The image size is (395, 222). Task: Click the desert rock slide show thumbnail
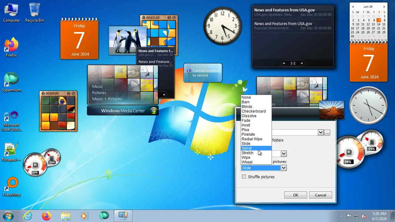[331, 110]
